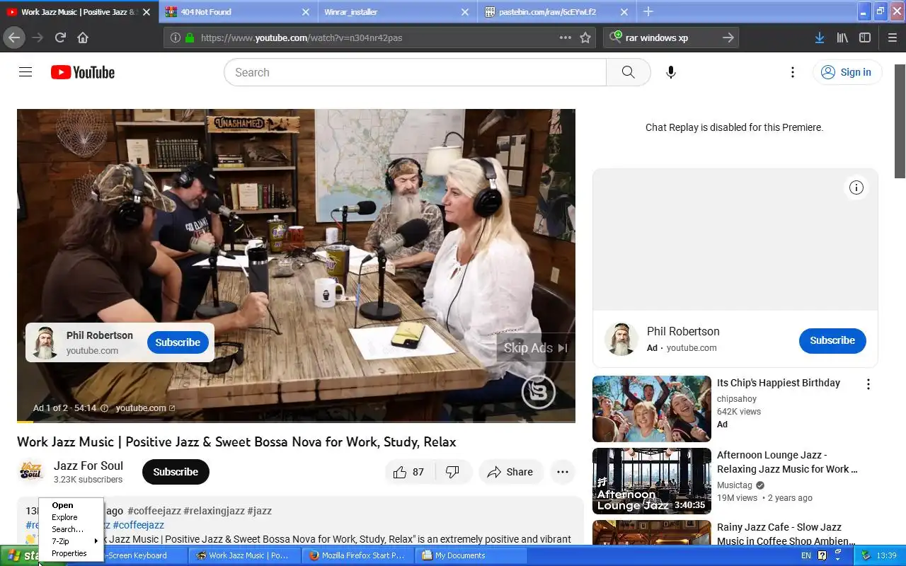Screen dimensions: 906x566
Task: Toggle the Firefox sidebar icon
Action: click(865, 37)
